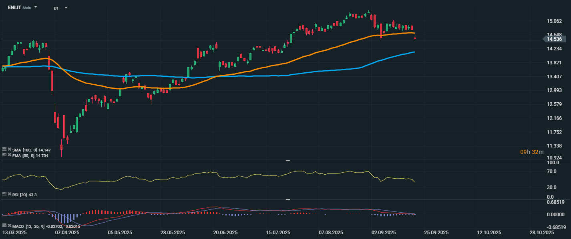
Task: Click the D1 timeframe label
Action: coord(56,8)
